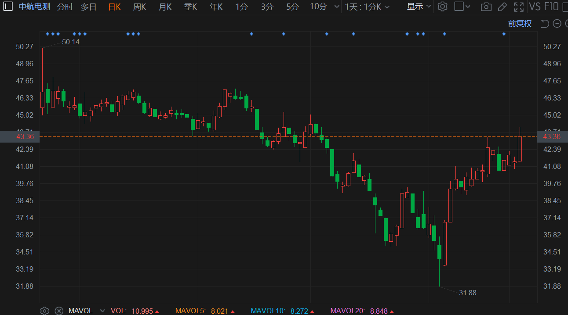Screen dimensions: 568x315
Task: Select the drawing pencil tool
Action: pos(502,7)
